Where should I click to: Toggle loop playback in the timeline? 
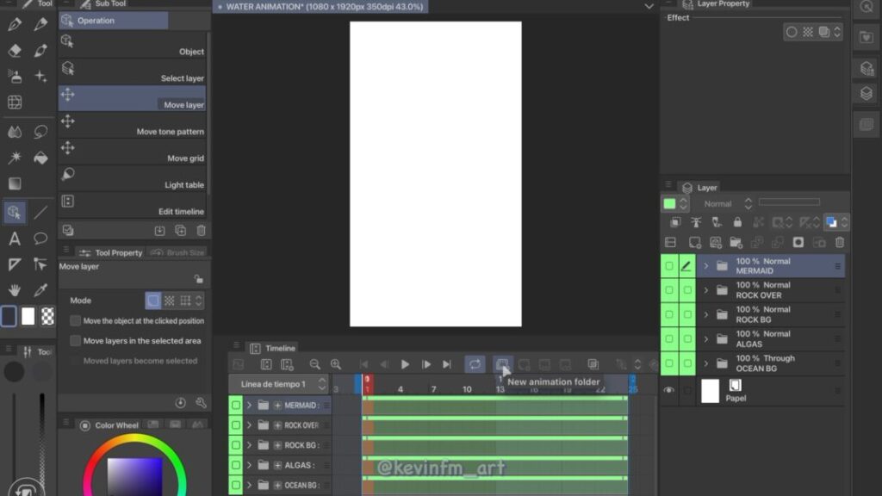(x=475, y=364)
